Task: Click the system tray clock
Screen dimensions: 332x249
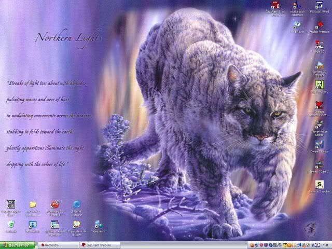Action: click(x=325, y=245)
